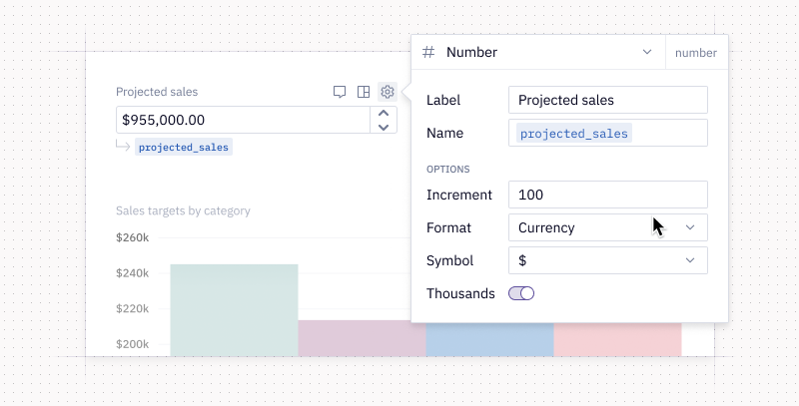Viewport: 799px width, 406px height.
Task: Click the Sales targets by category title
Action: pos(183,210)
